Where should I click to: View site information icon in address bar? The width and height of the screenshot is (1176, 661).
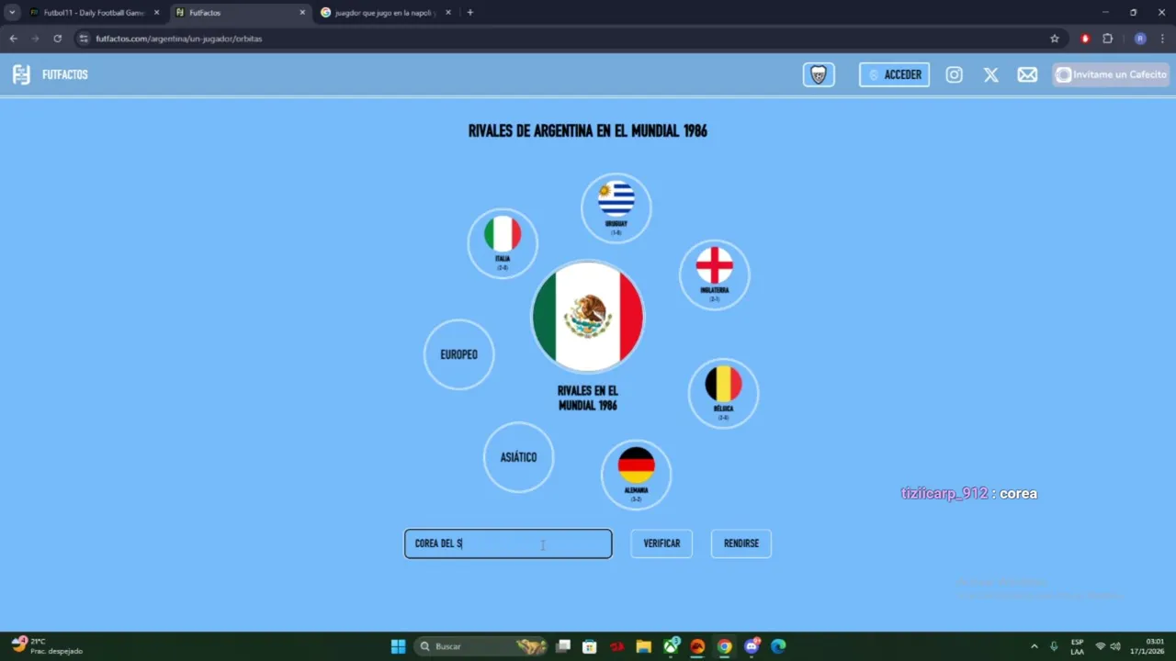(84, 39)
